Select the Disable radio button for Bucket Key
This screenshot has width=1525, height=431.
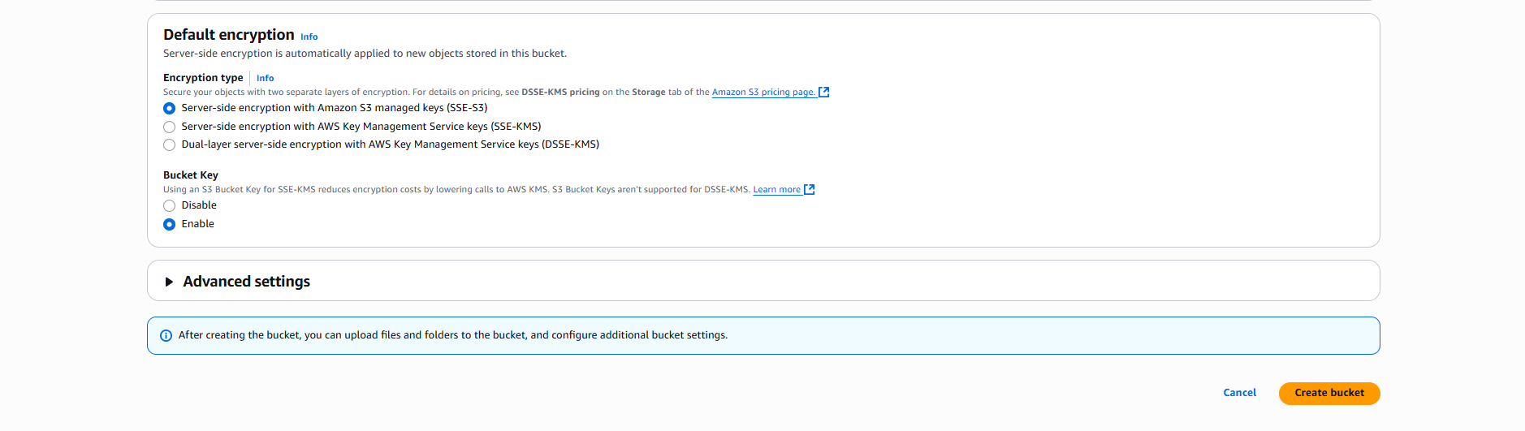point(170,206)
